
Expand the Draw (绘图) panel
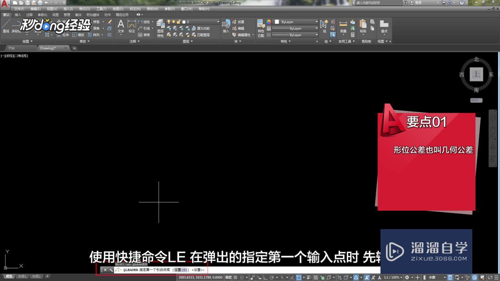27,41
